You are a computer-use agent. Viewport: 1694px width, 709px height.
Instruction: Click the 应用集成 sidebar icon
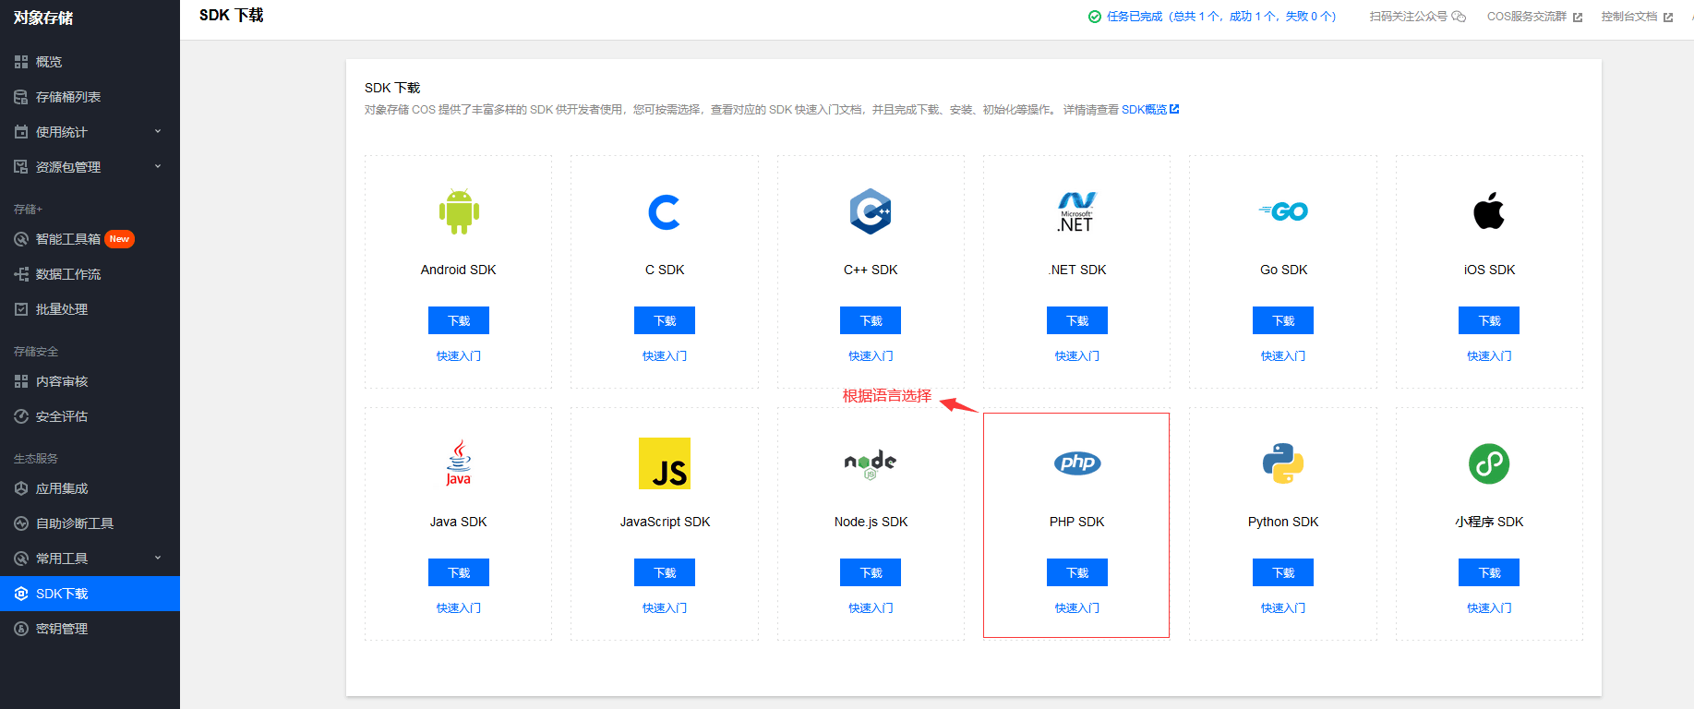(x=21, y=488)
